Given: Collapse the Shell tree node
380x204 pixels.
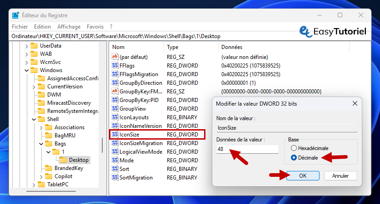Looking at the screenshot, I should [34, 119].
